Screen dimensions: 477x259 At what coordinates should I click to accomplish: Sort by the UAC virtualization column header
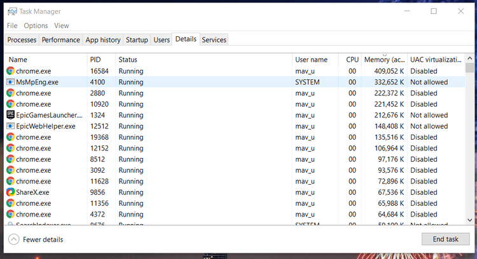[436, 60]
